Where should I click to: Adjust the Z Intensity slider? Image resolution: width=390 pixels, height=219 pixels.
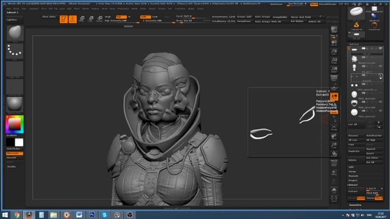click(159, 21)
